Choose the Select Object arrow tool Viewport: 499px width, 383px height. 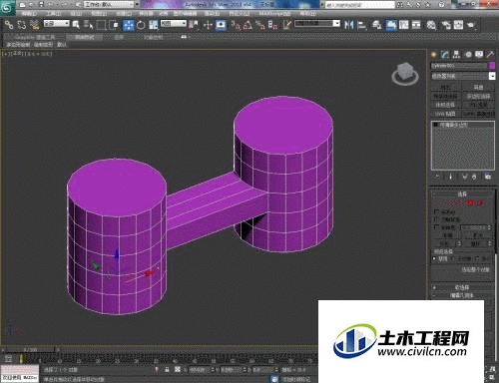click(76, 25)
